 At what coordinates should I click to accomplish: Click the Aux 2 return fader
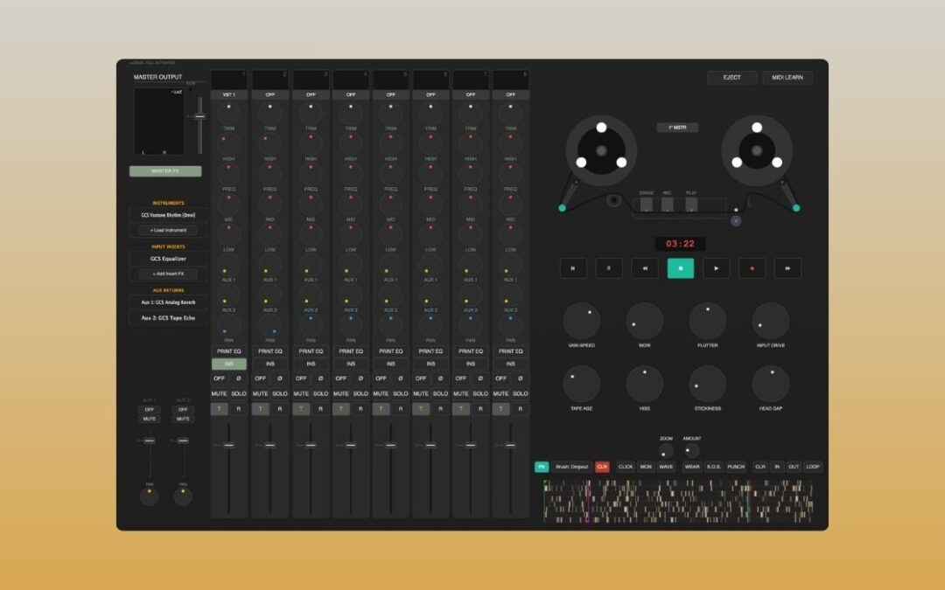(183, 441)
